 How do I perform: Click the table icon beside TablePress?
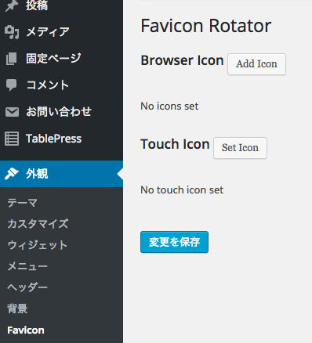click(x=12, y=139)
